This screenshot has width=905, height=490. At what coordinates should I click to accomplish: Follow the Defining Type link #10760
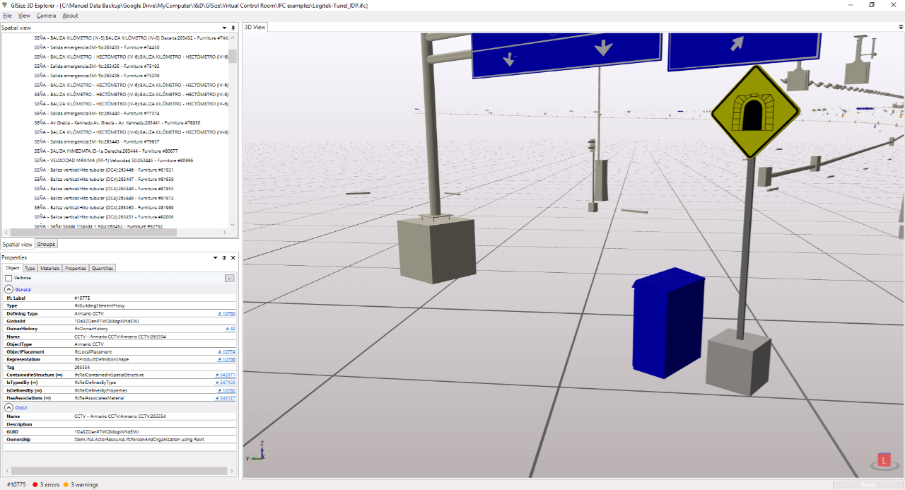pos(226,313)
